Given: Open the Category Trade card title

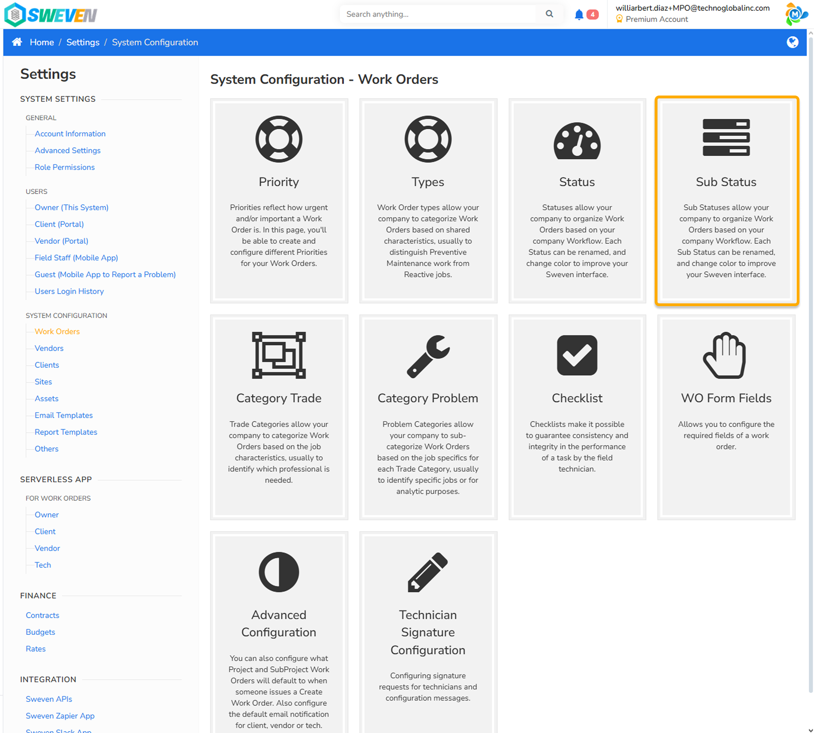Looking at the screenshot, I should coord(279,398).
